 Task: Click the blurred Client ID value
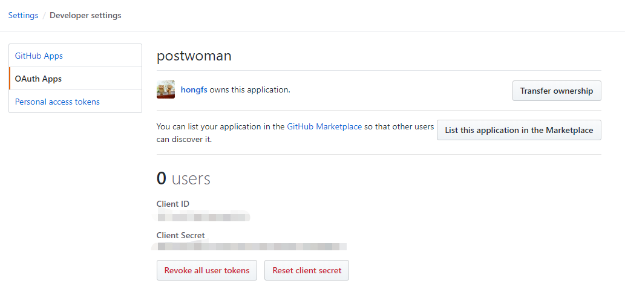tap(203, 216)
